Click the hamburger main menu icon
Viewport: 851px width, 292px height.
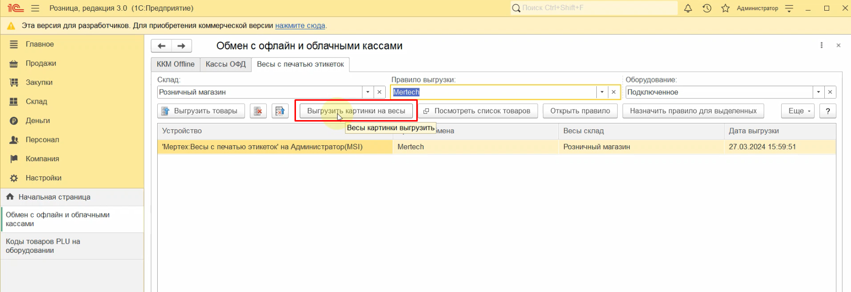tap(35, 8)
